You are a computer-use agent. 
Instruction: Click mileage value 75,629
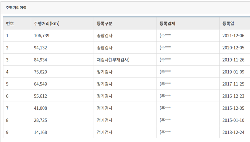click(40, 72)
